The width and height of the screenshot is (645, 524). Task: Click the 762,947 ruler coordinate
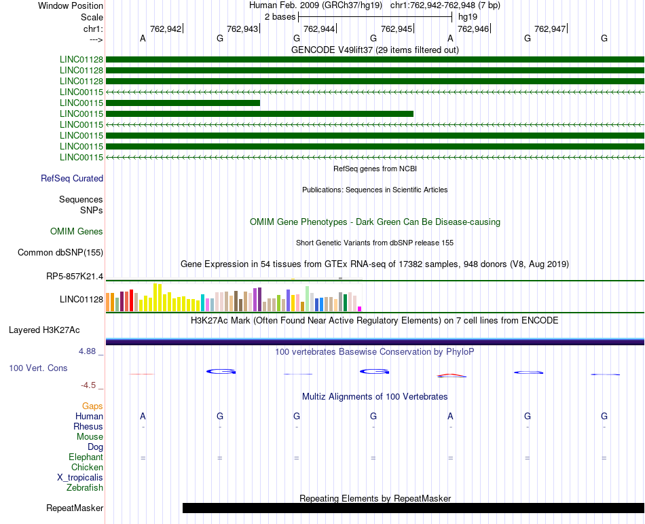(x=550, y=29)
